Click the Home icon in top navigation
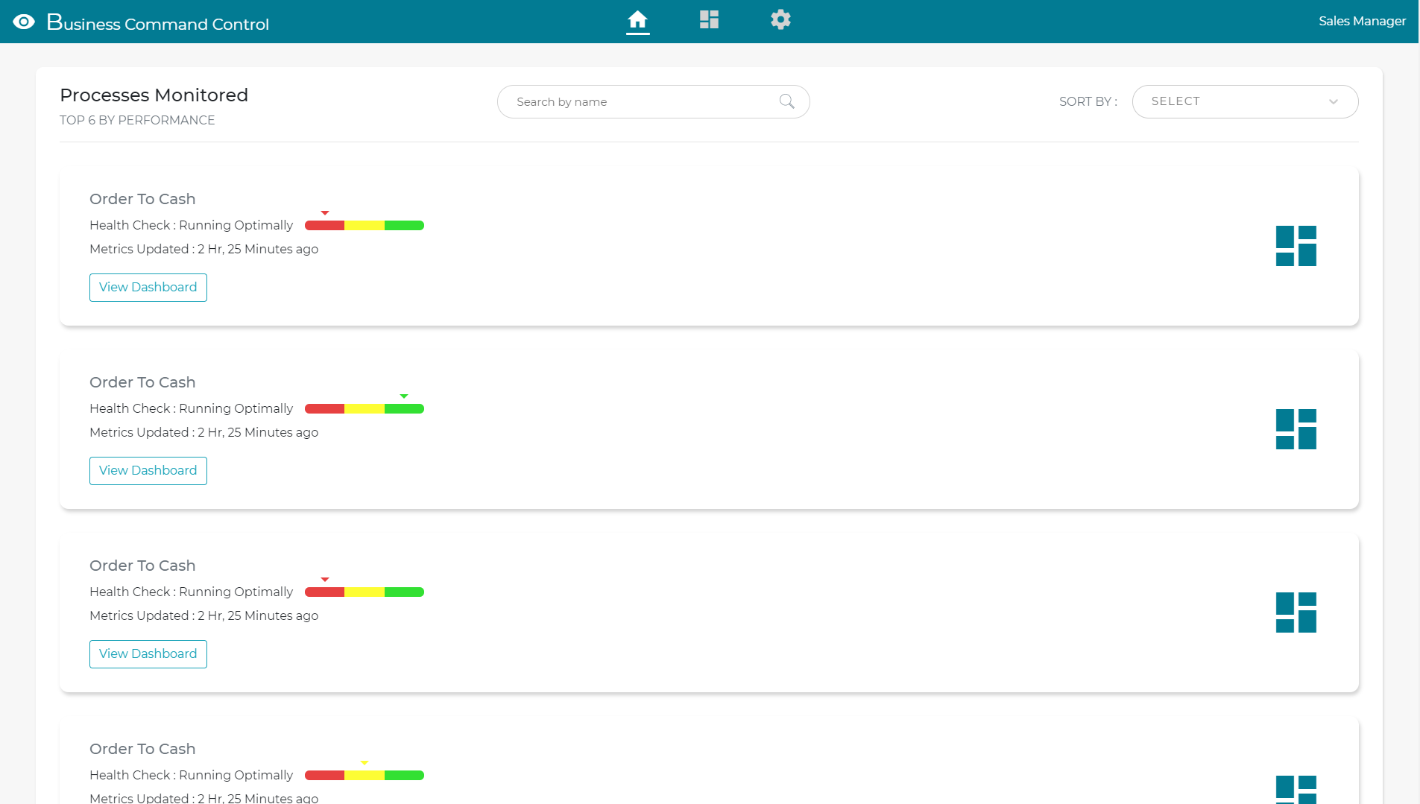This screenshot has height=804, width=1420. 637,20
